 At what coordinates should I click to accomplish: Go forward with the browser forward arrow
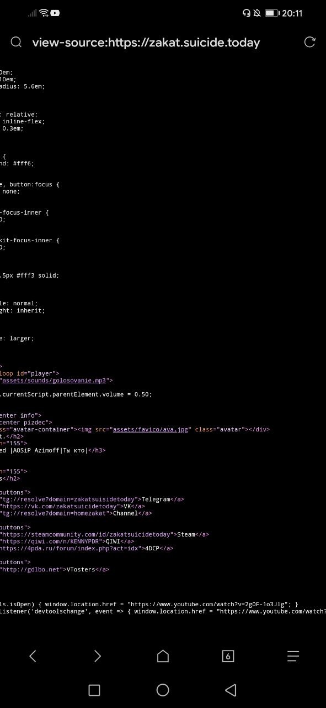(x=98, y=656)
